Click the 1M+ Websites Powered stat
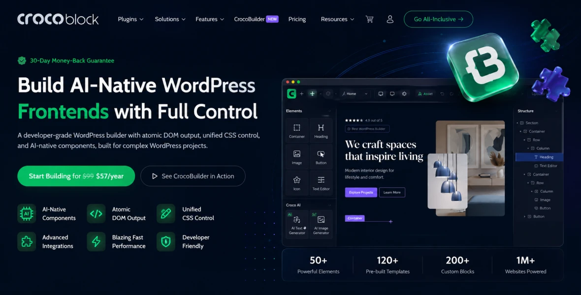 point(525,265)
